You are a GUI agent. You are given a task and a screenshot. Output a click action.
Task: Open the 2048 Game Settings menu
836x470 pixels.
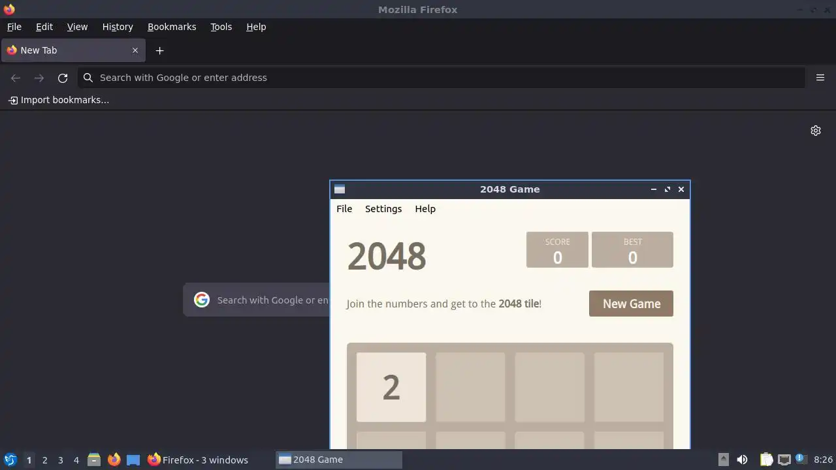[x=383, y=209]
